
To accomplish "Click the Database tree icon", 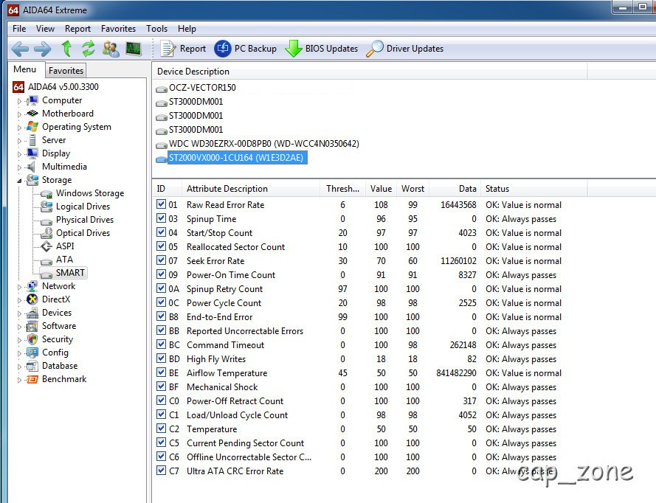I will tap(32, 367).
